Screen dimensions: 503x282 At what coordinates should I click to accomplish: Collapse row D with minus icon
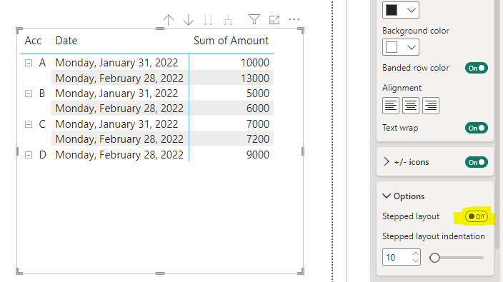(x=29, y=155)
